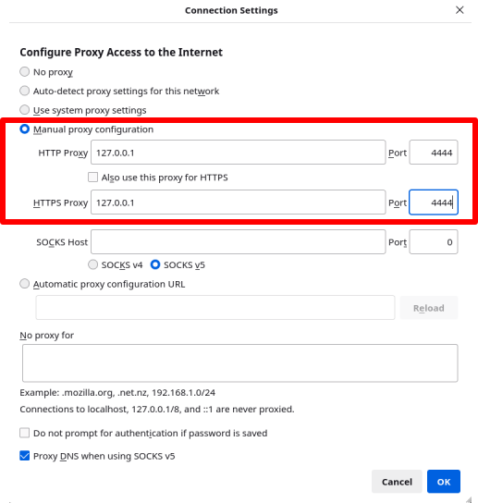Click the No proxy for text area
This screenshot has width=478, height=503.
(240, 363)
